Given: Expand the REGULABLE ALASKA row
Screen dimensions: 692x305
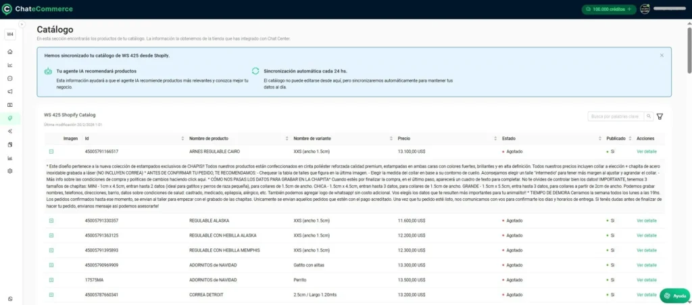Looking at the screenshot, I should tap(51, 220).
